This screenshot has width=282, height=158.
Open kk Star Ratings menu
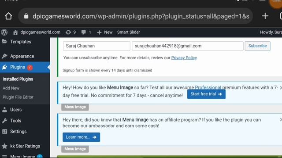click(25, 146)
